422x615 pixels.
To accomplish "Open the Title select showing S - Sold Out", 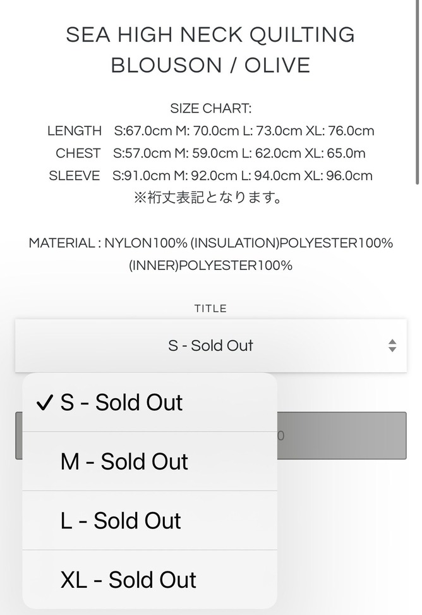I will click(x=210, y=346).
